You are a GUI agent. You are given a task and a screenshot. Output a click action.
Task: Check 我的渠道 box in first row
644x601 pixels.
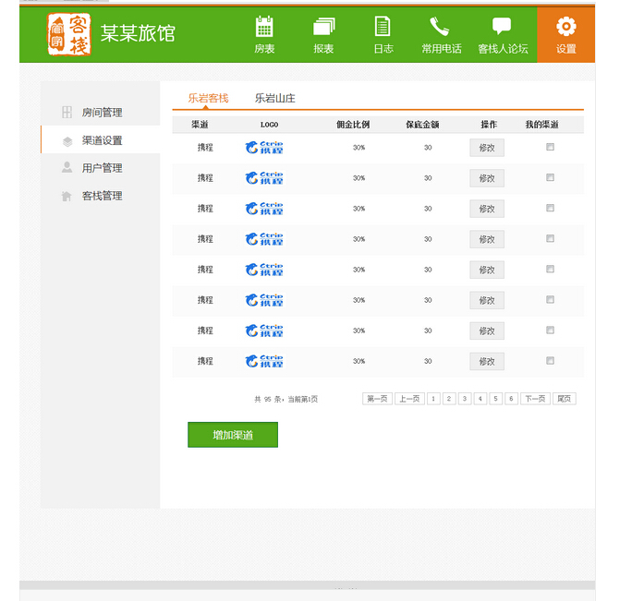(551, 147)
